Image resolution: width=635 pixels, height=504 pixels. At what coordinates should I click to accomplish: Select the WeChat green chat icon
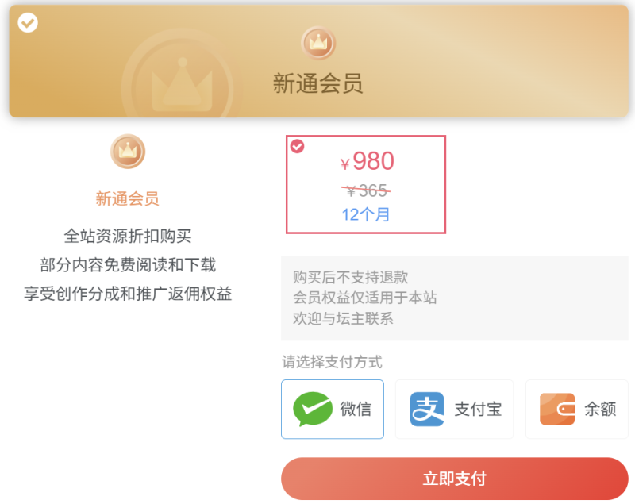314,409
